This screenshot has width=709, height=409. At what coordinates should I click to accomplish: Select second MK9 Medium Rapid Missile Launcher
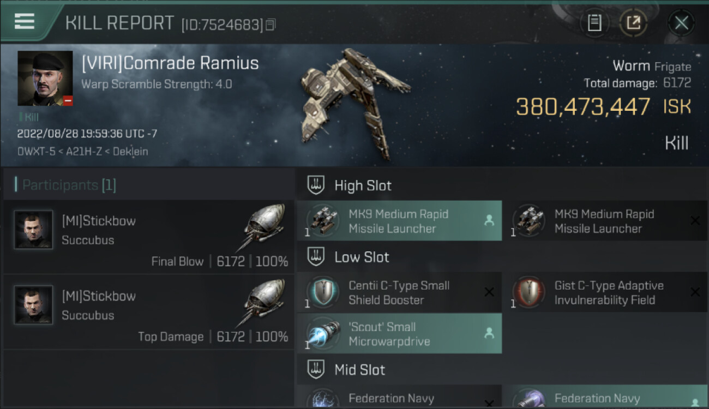(x=605, y=221)
